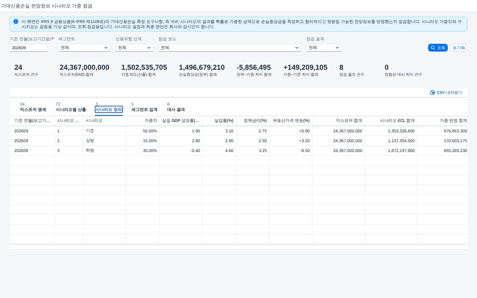Viewport: 477px width, 298px height.
Task: Open the 시나리오별 산출 tab
Action: click(71, 107)
